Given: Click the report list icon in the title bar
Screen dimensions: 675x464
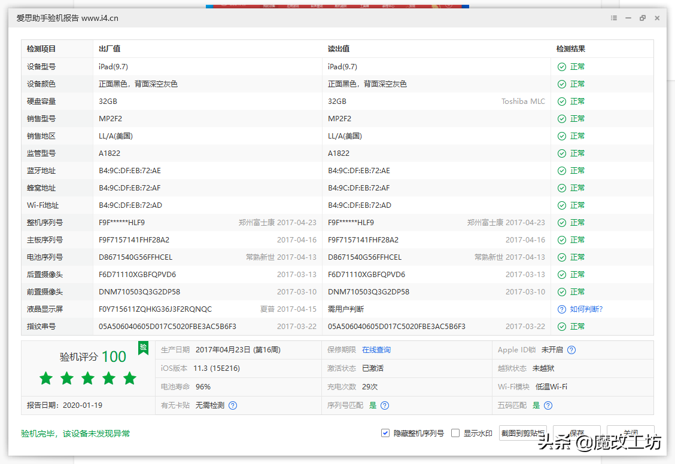Looking at the screenshot, I should [x=613, y=18].
